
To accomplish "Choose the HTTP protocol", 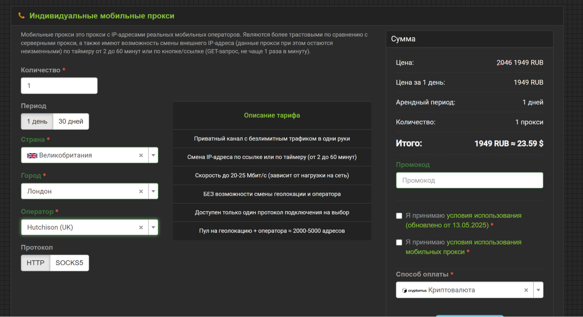I will [x=36, y=263].
